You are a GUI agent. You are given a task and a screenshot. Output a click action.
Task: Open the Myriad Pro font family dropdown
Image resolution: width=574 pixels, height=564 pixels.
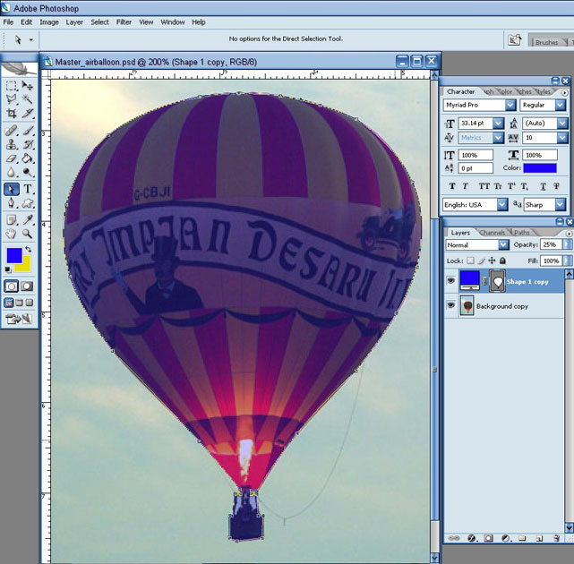pyautogui.click(x=510, y=105)
